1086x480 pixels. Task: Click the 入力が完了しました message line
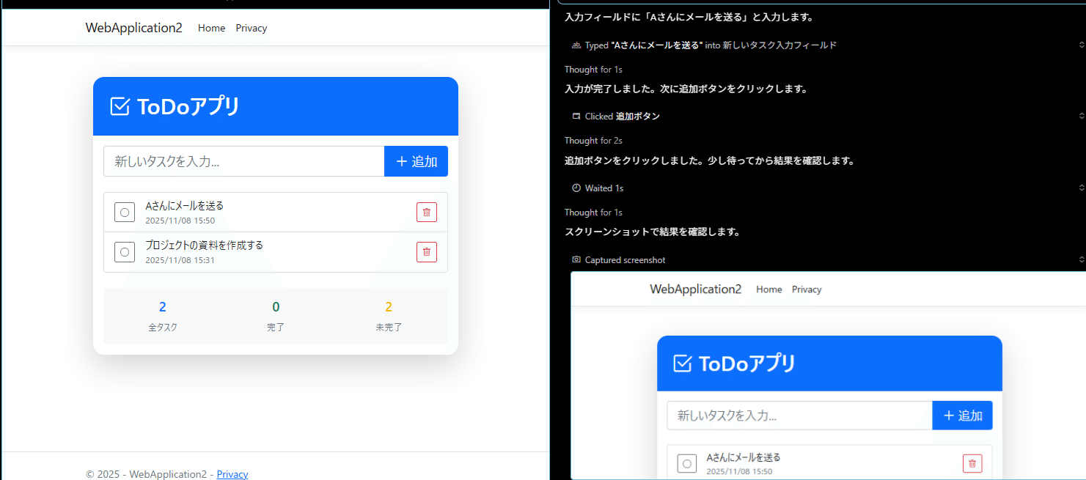pyautogui.click(x=686, y=89)
